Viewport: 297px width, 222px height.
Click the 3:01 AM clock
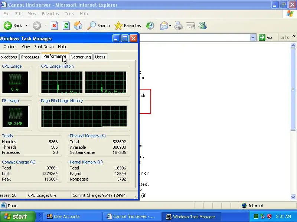283,216
